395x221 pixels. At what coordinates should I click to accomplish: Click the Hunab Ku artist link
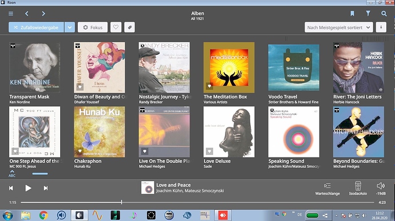tap(82, 166)
